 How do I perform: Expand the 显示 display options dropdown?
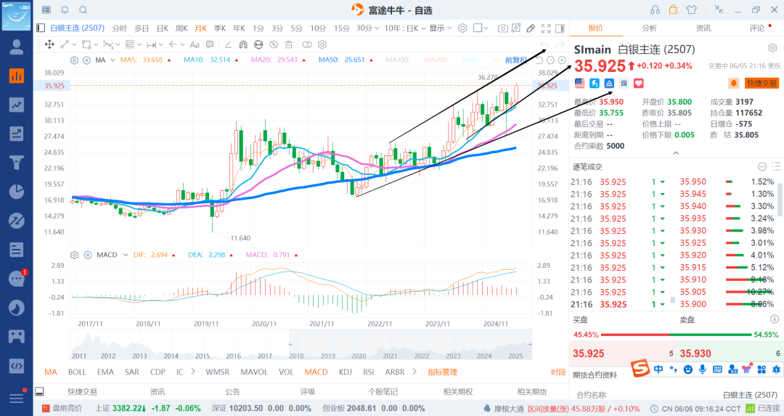439,28
